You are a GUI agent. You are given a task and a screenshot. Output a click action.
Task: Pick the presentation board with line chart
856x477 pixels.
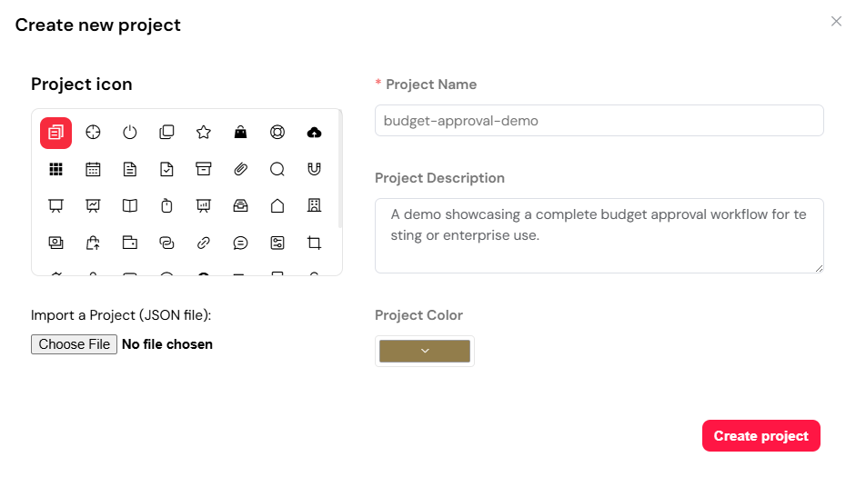[x=93, y=205]
